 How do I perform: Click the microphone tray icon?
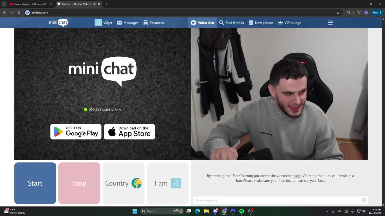[x=353, y=211]
